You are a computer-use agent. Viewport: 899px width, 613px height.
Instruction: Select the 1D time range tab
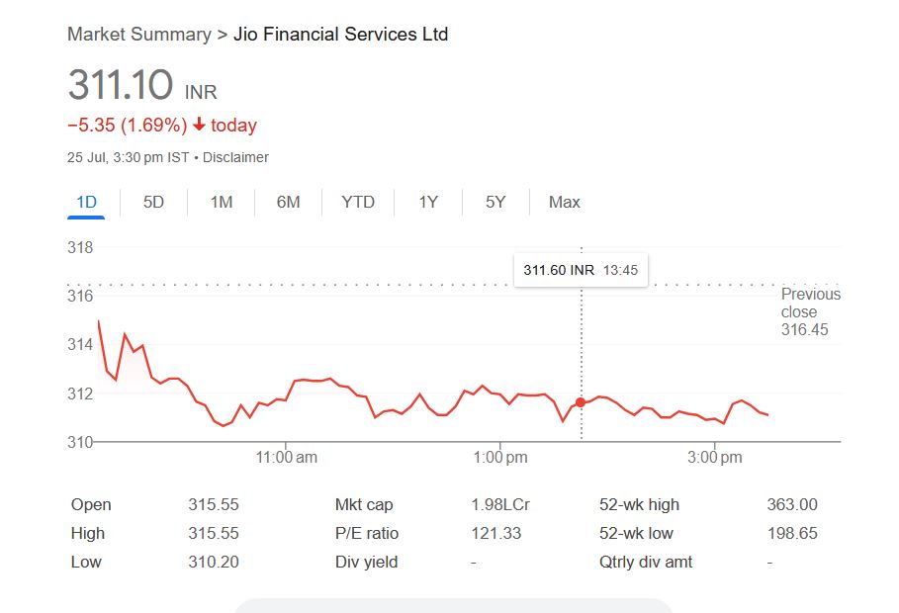87,202
